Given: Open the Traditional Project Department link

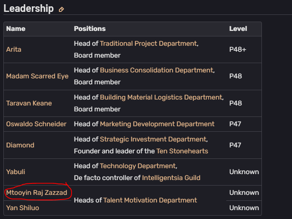Looking at the screenshot, I should [149, 44].
